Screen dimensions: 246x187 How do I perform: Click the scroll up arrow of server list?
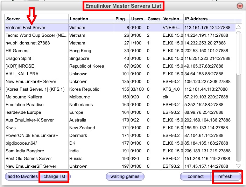(238, 27)
